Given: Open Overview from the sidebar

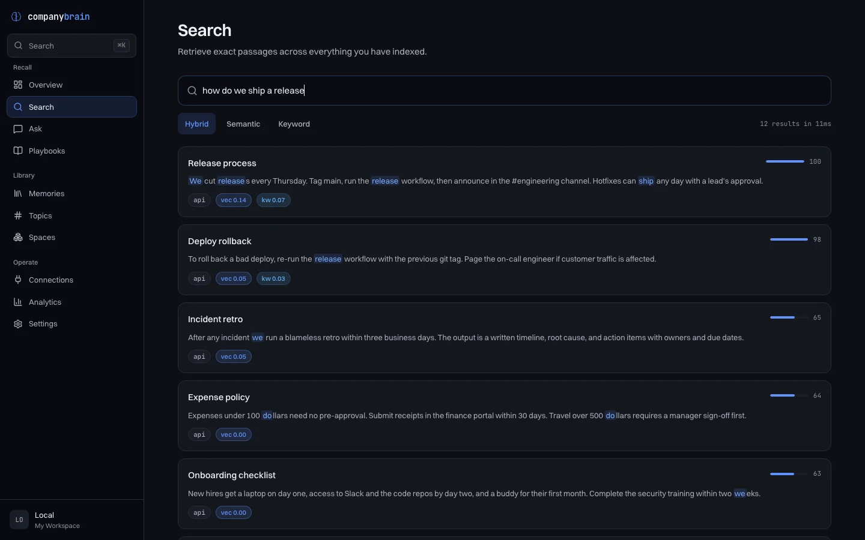Looking at the screenshot, I should pyautogui.click(x=71, y=85).
